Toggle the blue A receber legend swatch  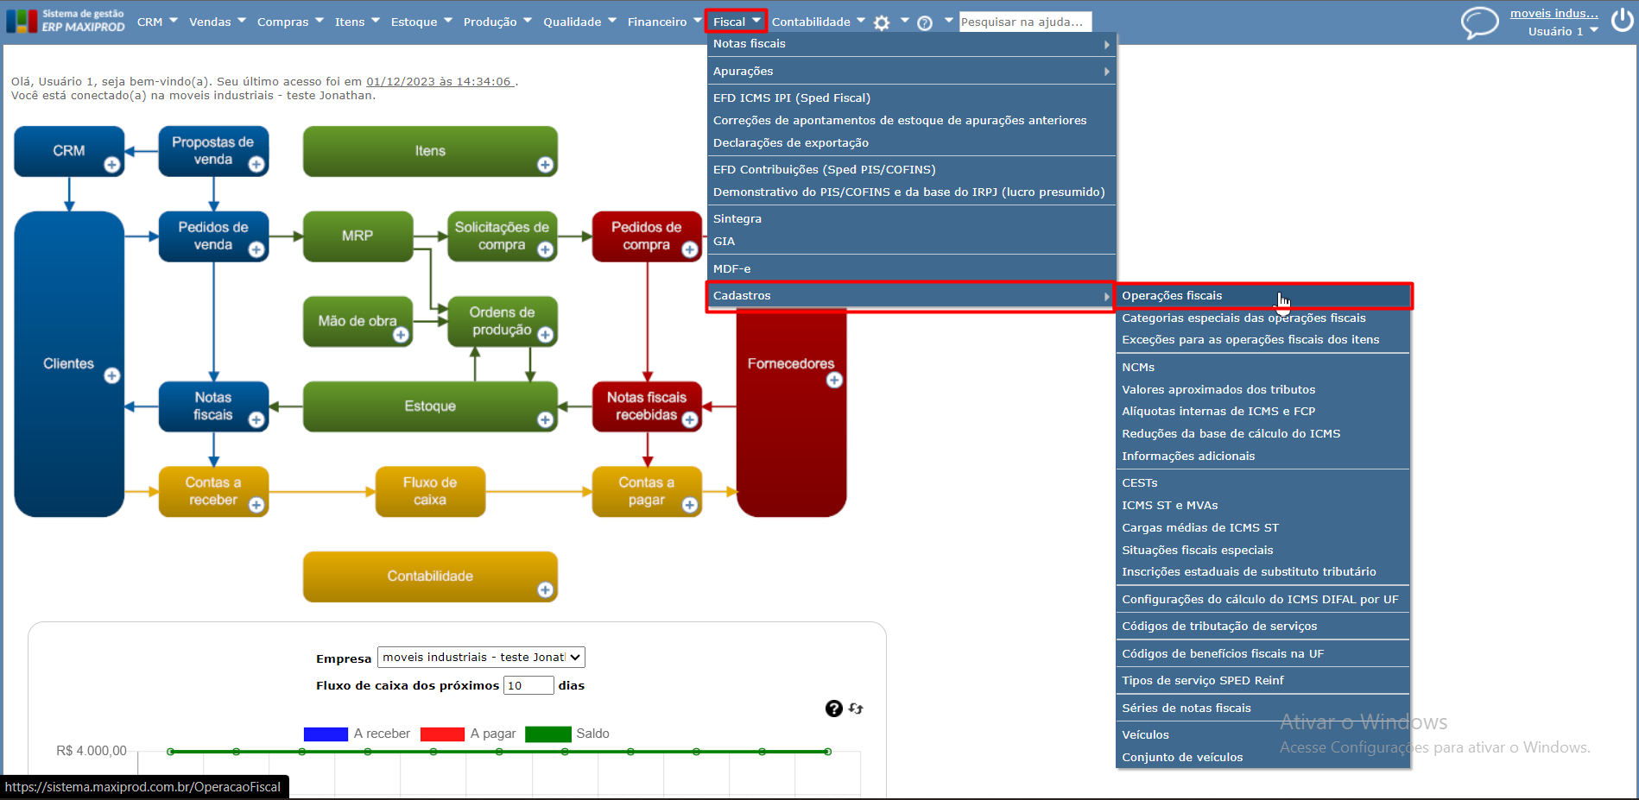(326, 734)
